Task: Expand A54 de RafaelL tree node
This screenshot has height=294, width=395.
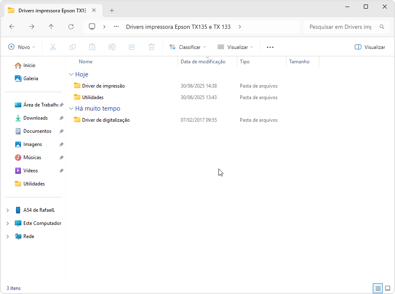Action: 7,210
